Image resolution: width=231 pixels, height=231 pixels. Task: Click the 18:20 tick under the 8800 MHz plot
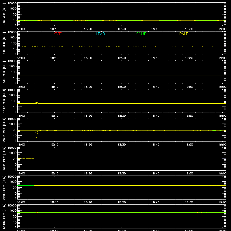pyautogui.click(x=88, y=202)
